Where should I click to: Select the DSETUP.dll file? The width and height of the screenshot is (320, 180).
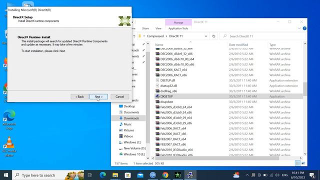click(x=167, y=80)
